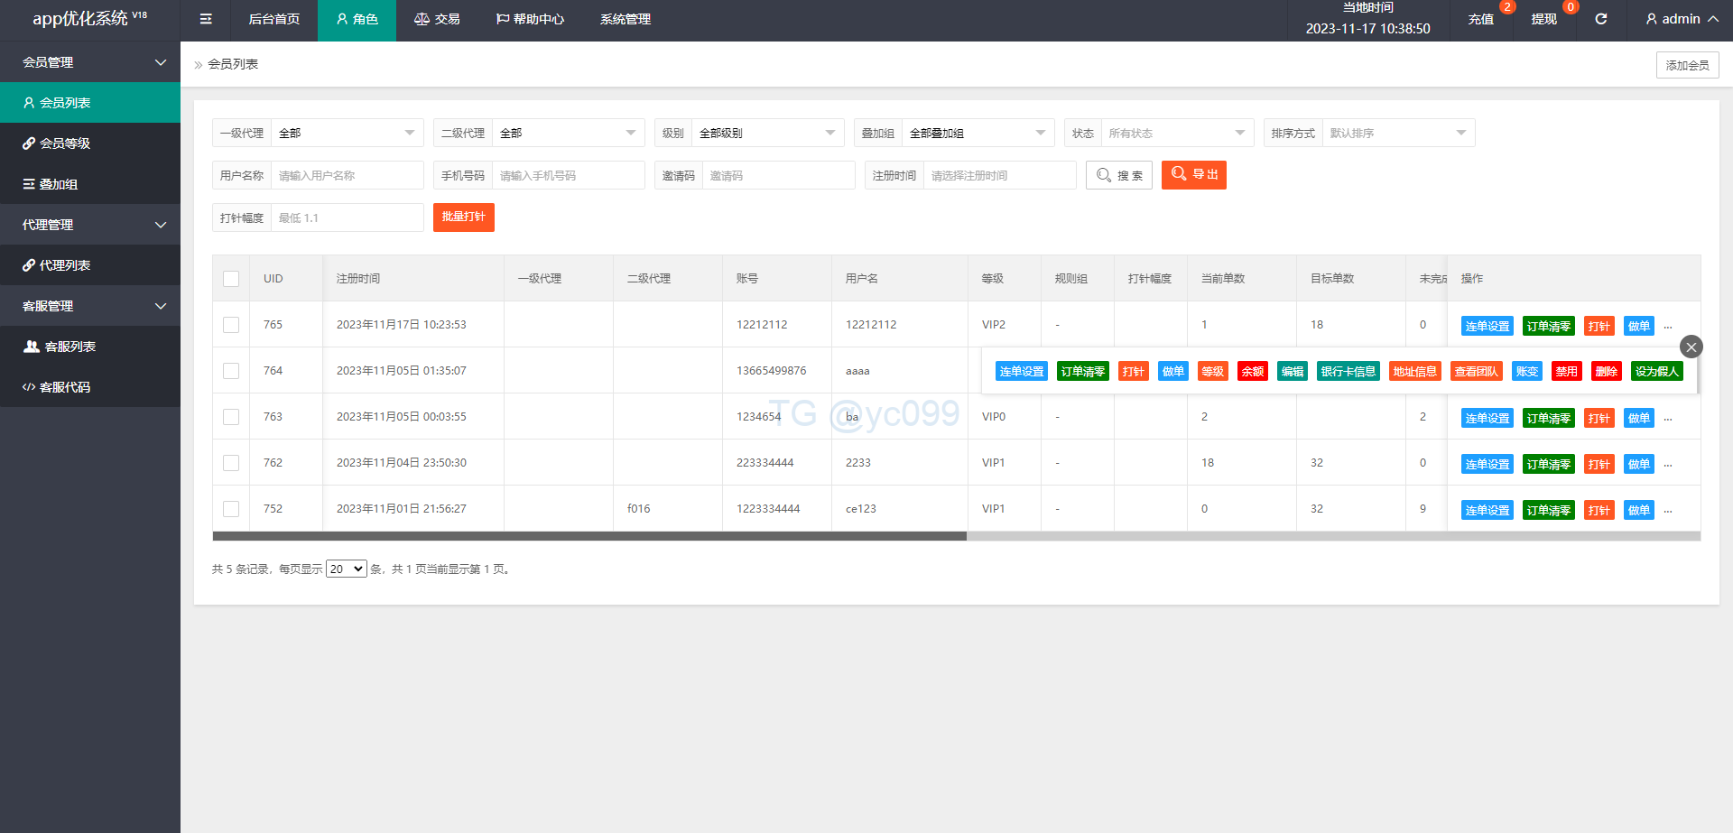Click the hamburger menu collapse icon
The width and height of the screenshot is (1733, 833).
206,19
